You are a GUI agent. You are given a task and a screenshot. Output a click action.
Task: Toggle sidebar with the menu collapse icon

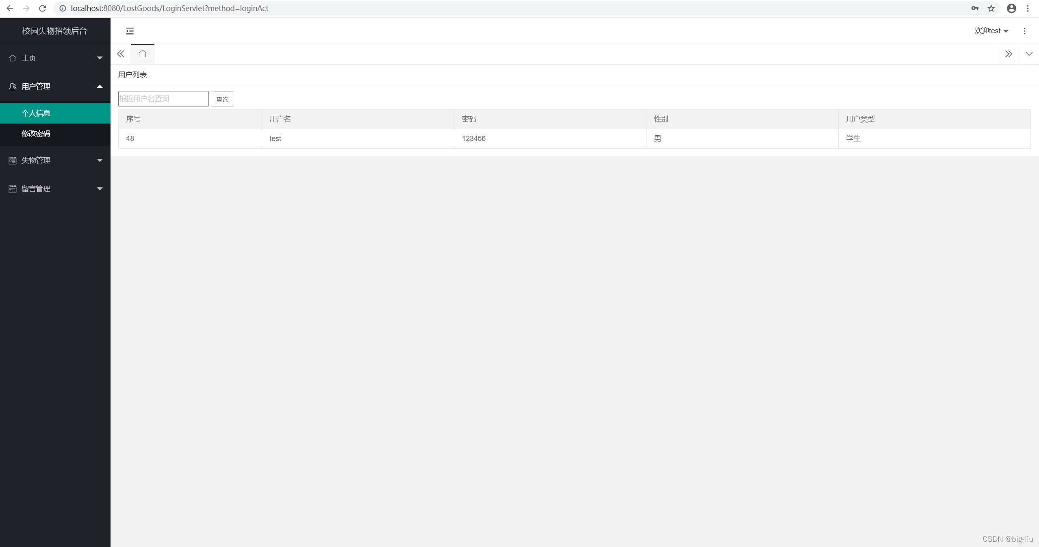[x=130, y=31]
